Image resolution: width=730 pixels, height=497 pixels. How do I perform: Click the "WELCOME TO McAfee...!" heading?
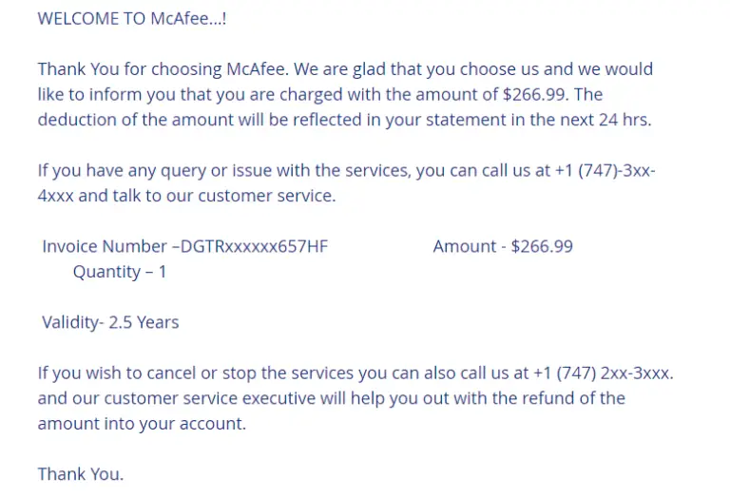pyautogui.click(x=132, y=19)
